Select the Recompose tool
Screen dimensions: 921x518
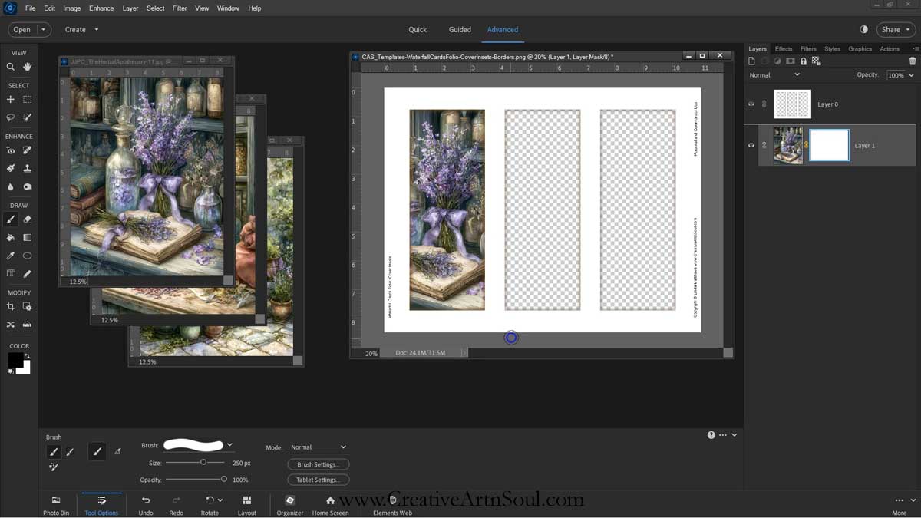[28, 306]
